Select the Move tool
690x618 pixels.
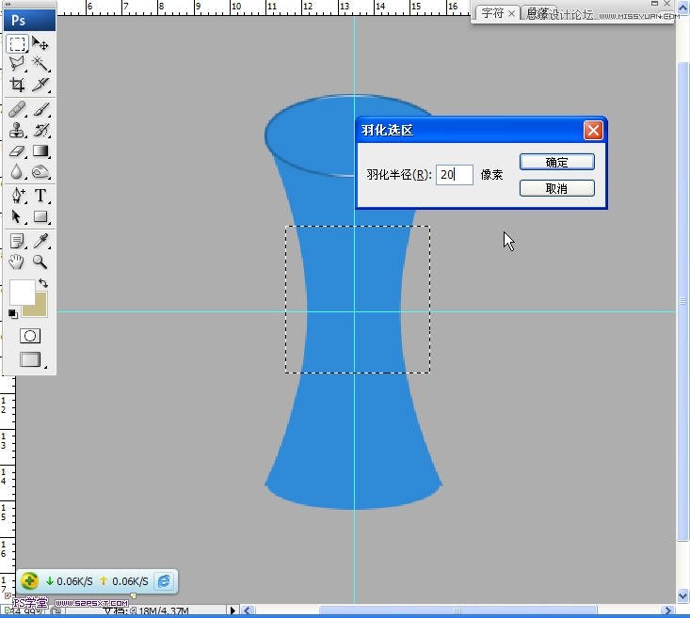coord(40,44)
